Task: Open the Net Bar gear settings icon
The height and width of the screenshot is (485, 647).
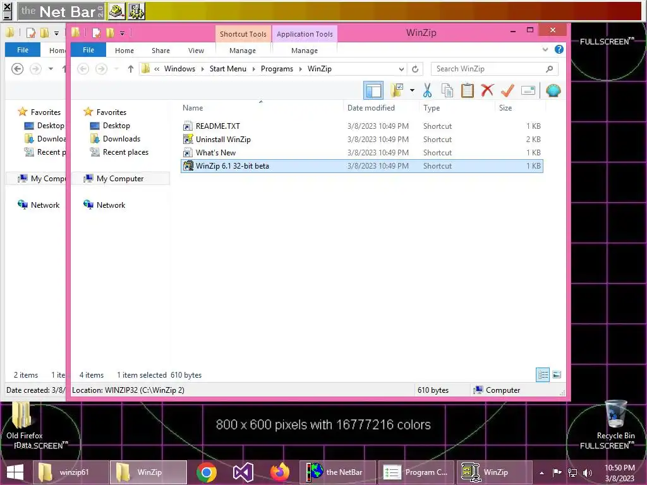Action: pos(136,11)
